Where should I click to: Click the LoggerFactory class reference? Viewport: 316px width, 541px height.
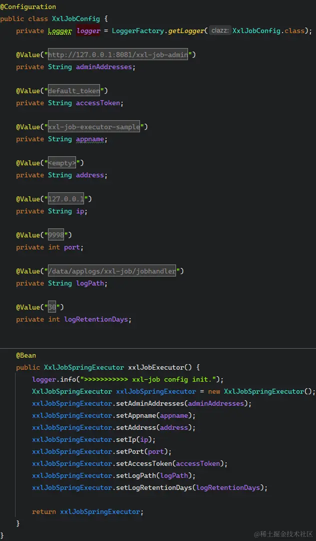[138, 31]
